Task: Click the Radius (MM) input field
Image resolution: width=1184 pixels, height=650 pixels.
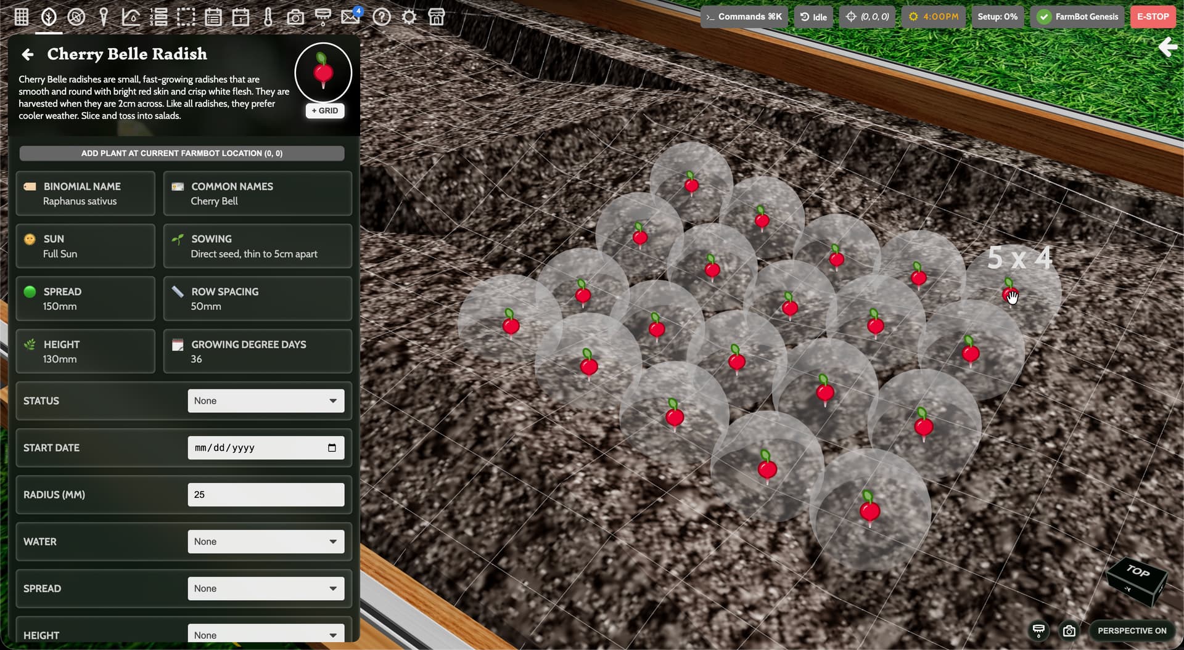Action: [266, 495]
